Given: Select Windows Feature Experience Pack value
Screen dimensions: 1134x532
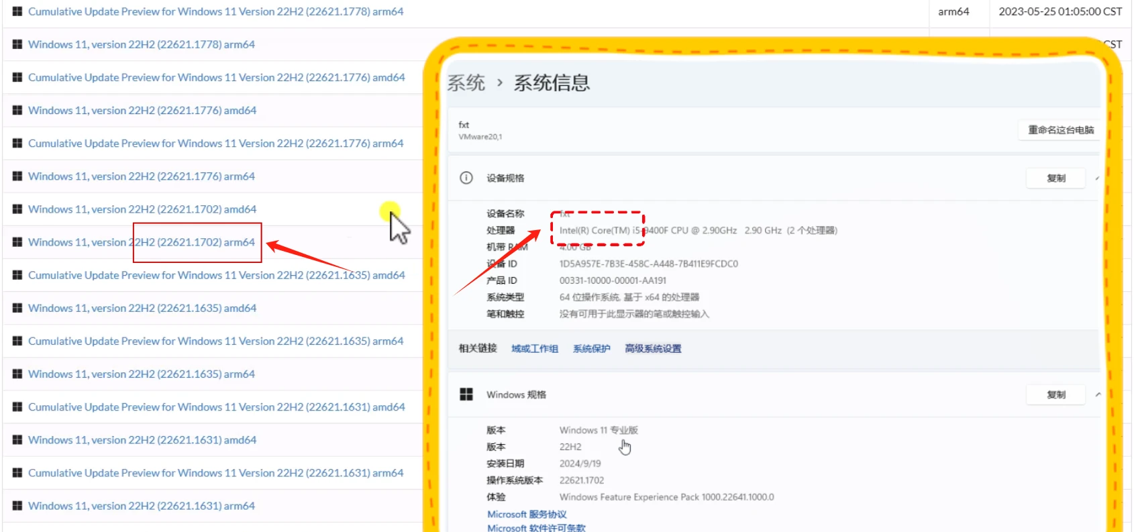Looking at the screenshot, I should click(x=667, y=497).
